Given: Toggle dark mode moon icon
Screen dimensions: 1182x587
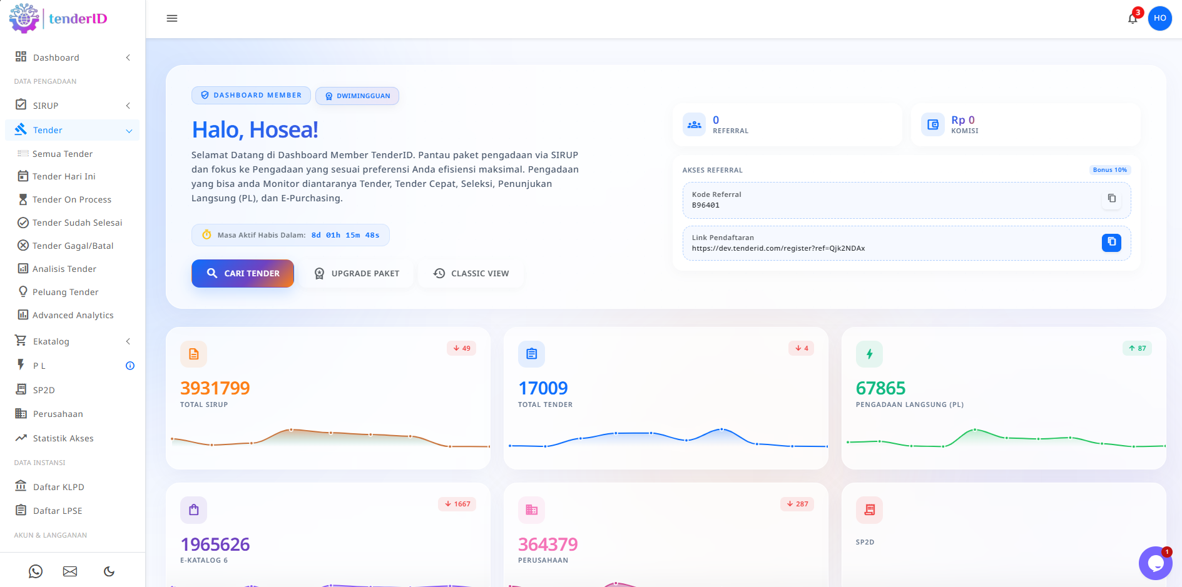Looking at the screenshot, I should 109,571.
